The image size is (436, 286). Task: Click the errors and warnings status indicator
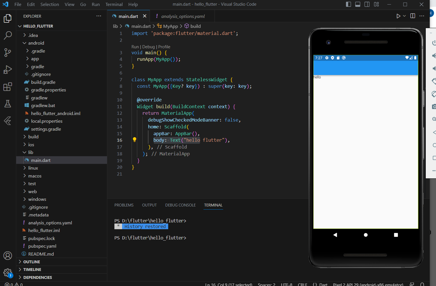click(14, 284)
